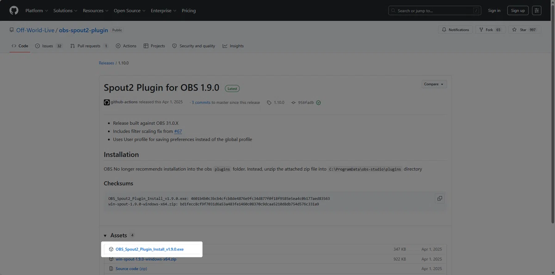Go back to Releases via breadcrumb
This screenshot has height=275, width=555.
(x=106, y=63)
